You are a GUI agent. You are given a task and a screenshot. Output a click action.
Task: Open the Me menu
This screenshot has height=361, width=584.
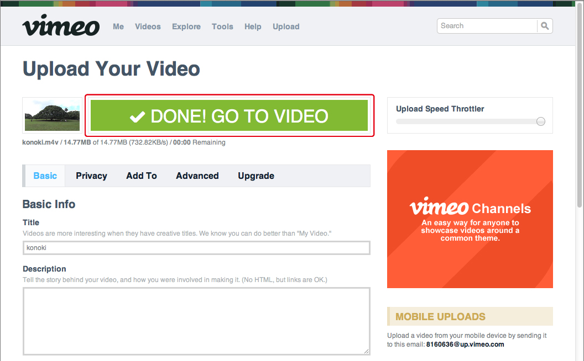click(x=118, y=26)
